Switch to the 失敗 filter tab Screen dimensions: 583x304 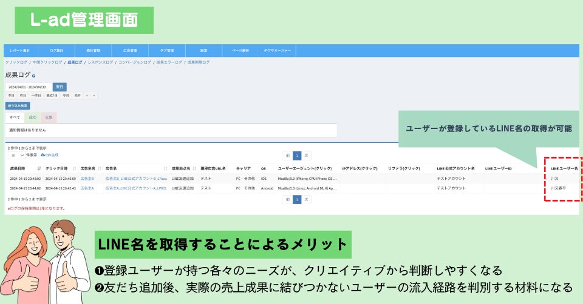tap(49, 117)
